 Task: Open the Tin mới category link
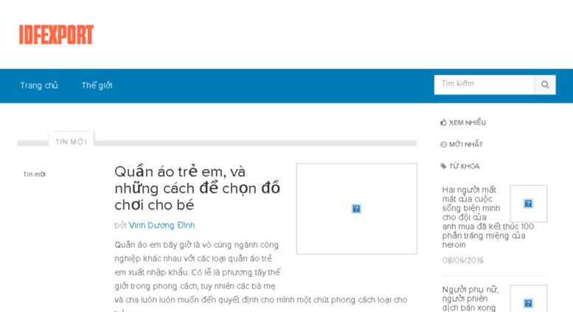tap(35, 174)
